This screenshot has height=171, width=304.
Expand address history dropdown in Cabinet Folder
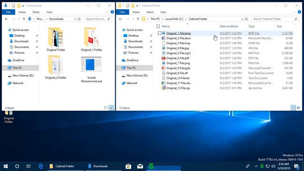pos(242,19)
